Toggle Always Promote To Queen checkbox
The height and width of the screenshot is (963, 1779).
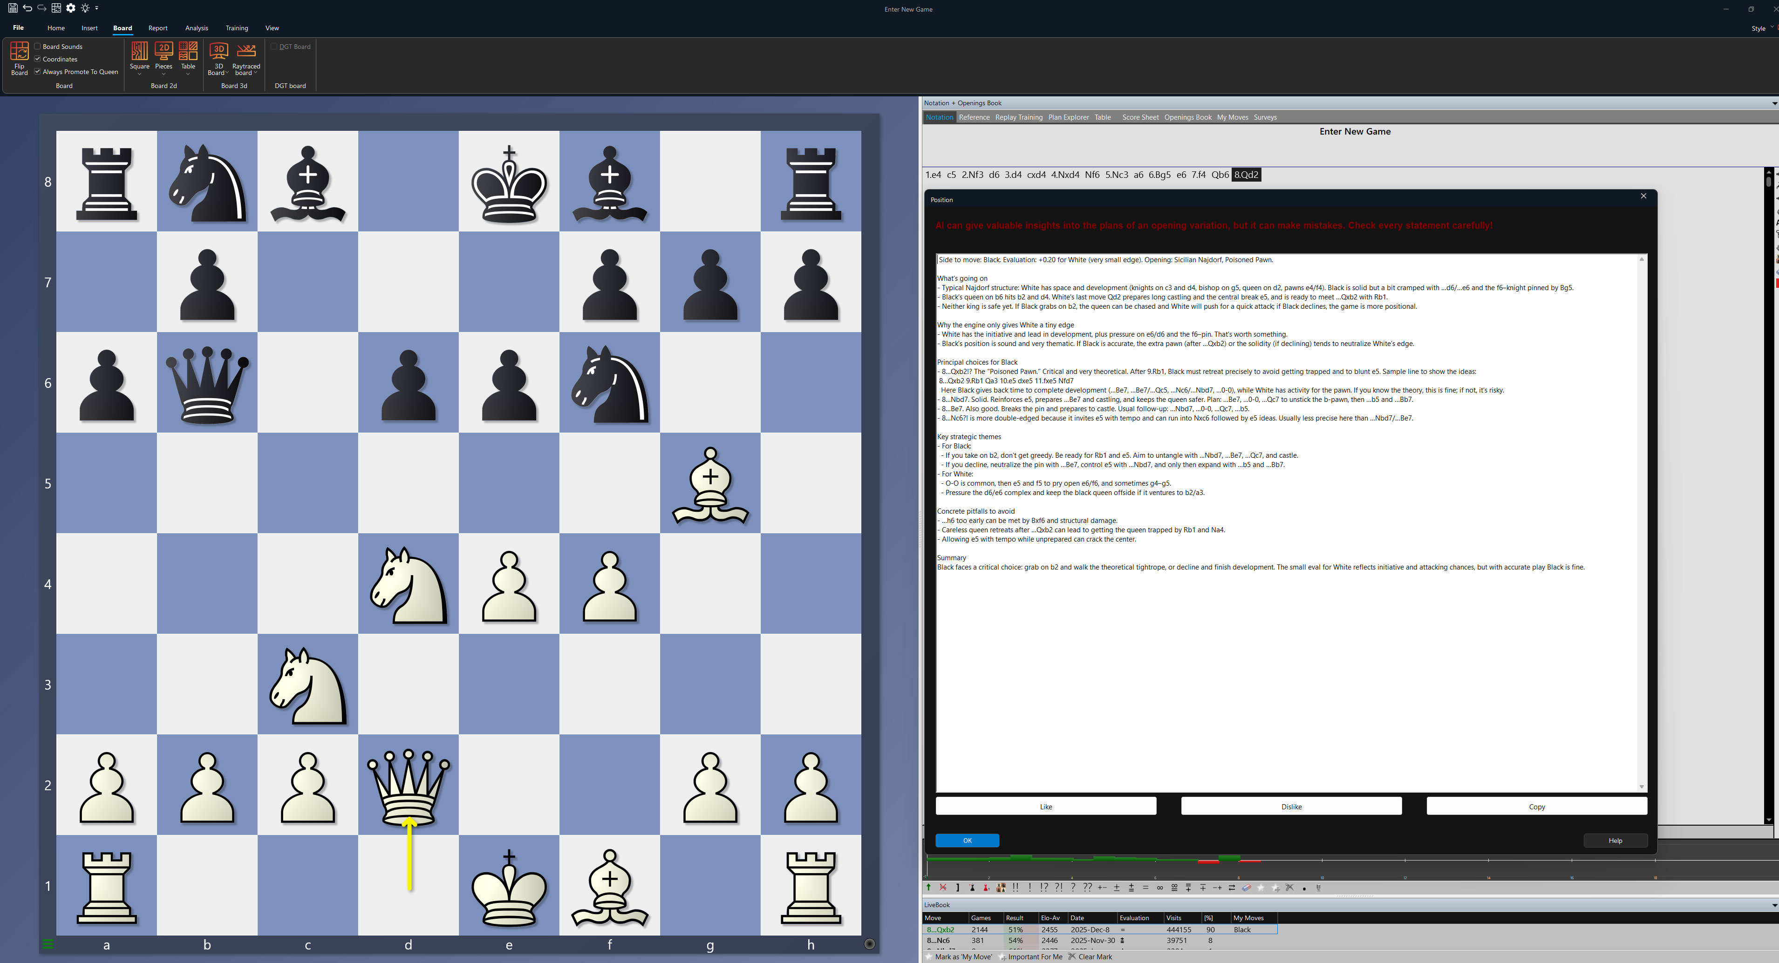(x=37, y=71)
